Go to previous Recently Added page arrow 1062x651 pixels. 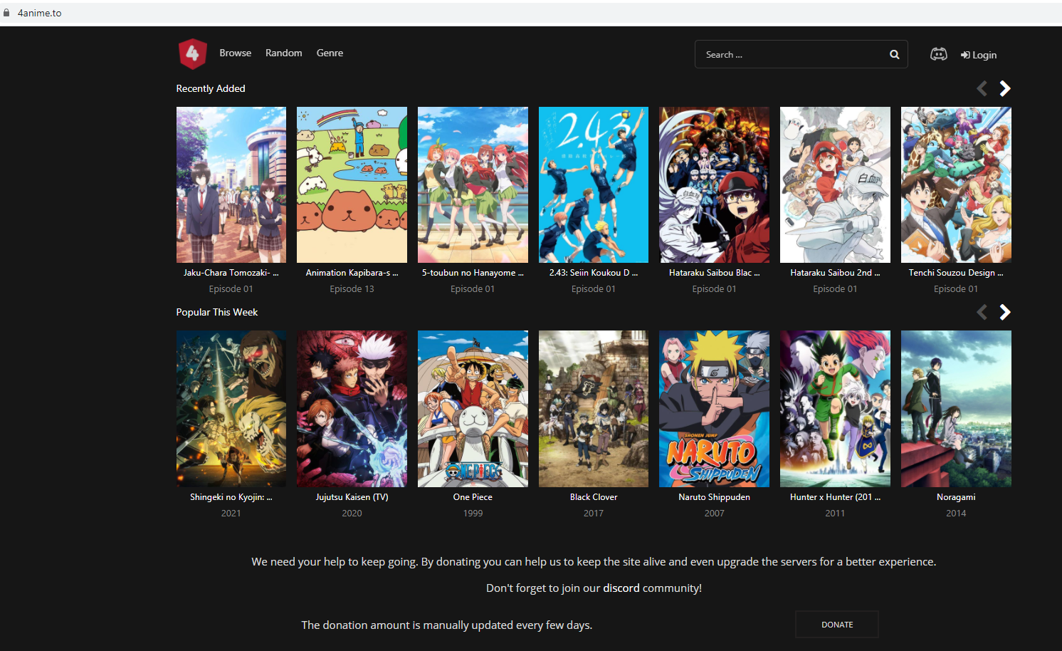(x=982, y=88)
